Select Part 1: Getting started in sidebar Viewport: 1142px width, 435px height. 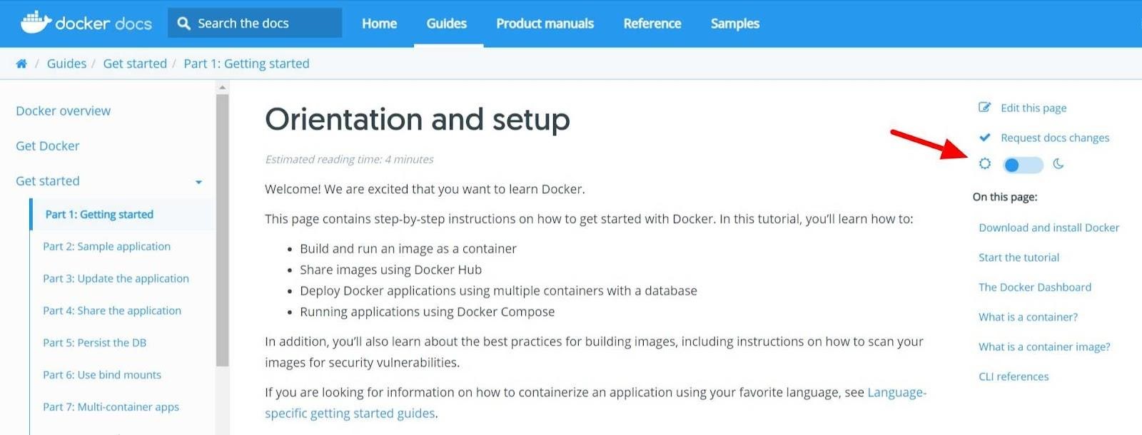(x=99, y=214)
